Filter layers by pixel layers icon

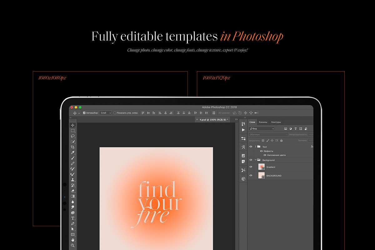[x=286, y=129]
